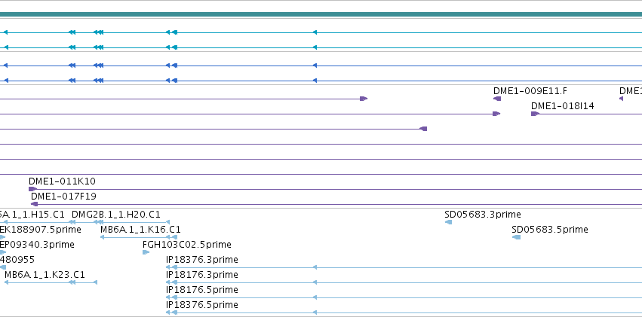Click the purple arrow glyph under DME1-017F19
Viewport: 642px width, 317px height.
pyautogui.click(x=35, y=204)
